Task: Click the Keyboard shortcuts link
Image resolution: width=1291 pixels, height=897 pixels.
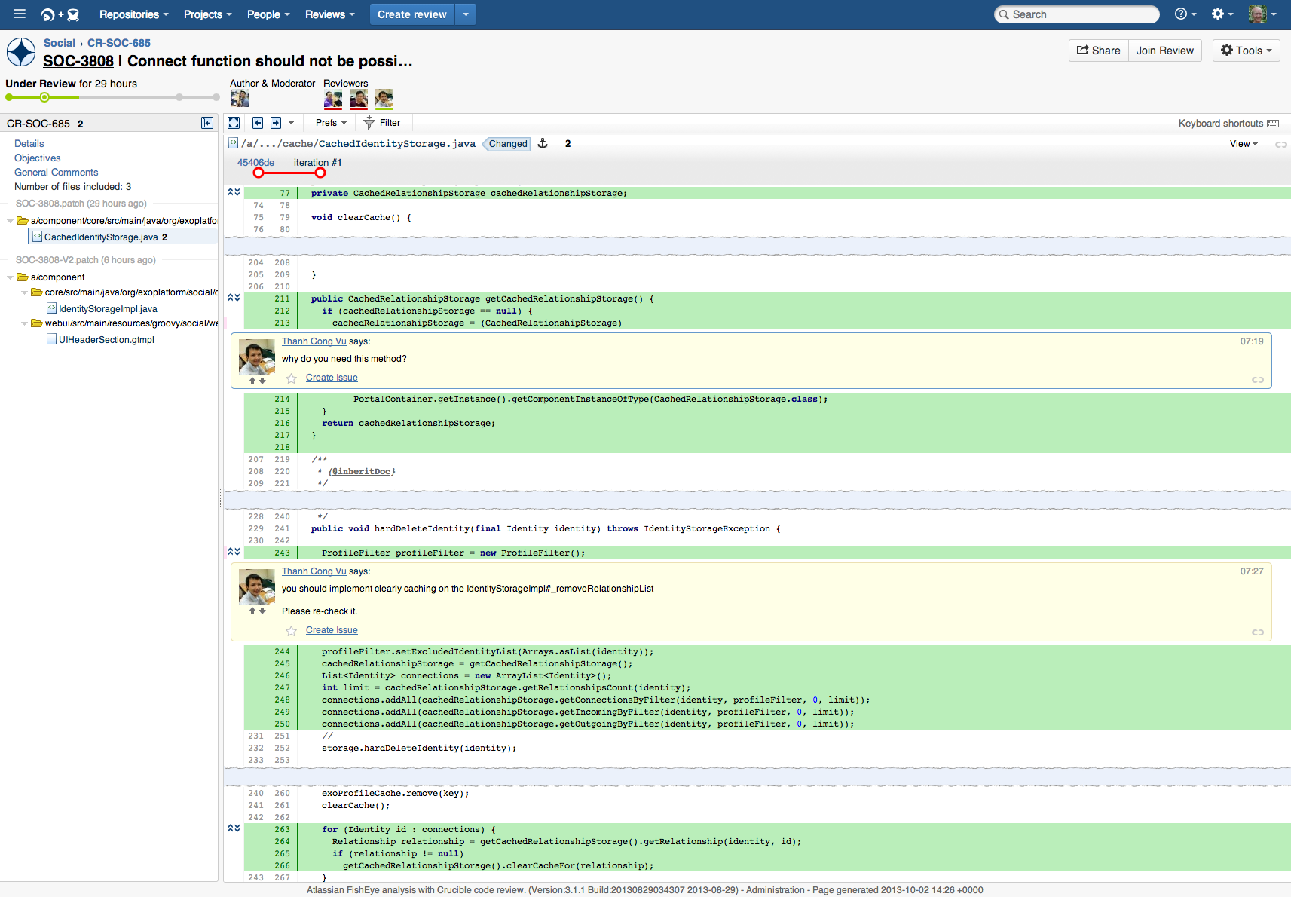Action: tap(1221, 124)
